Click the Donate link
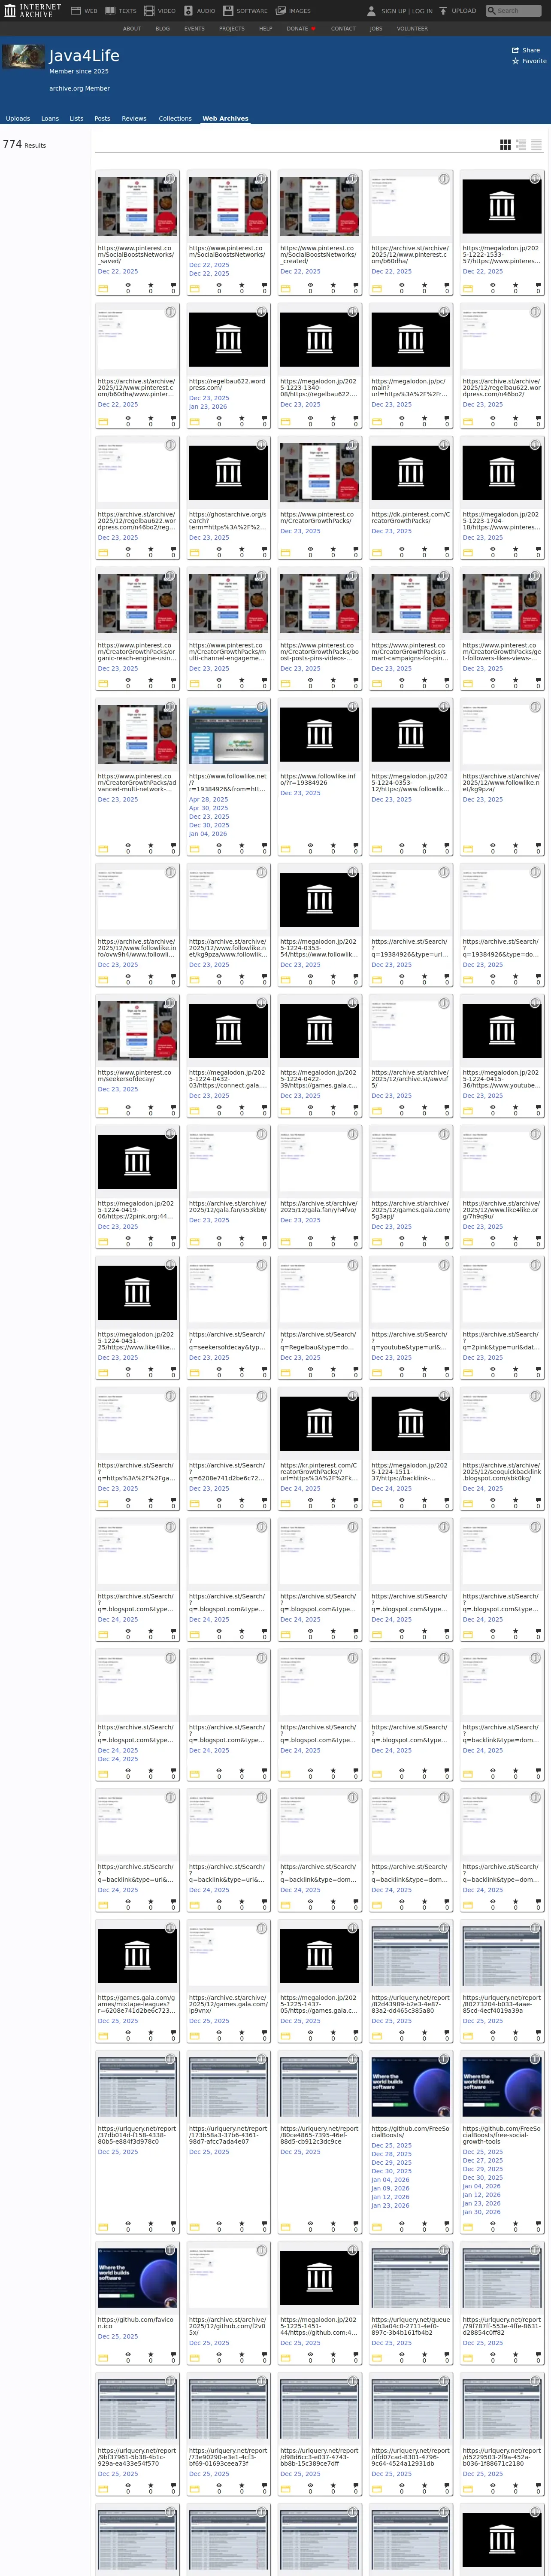The width and height of the screenshot is (551, 2576). 300,29
